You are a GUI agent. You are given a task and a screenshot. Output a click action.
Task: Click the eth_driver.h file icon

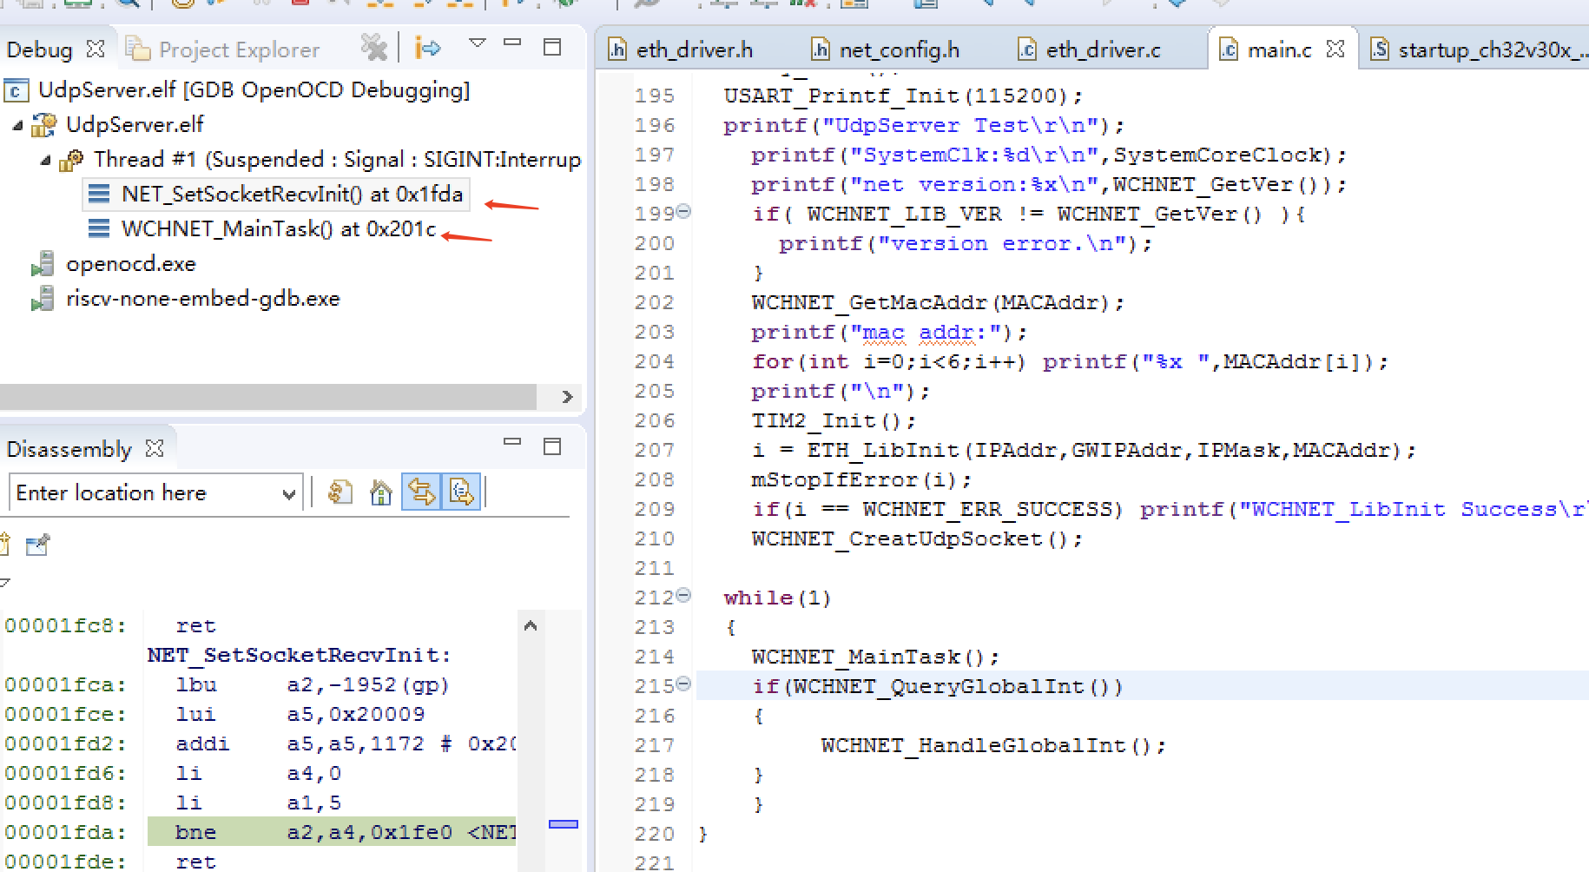[617, 50]
